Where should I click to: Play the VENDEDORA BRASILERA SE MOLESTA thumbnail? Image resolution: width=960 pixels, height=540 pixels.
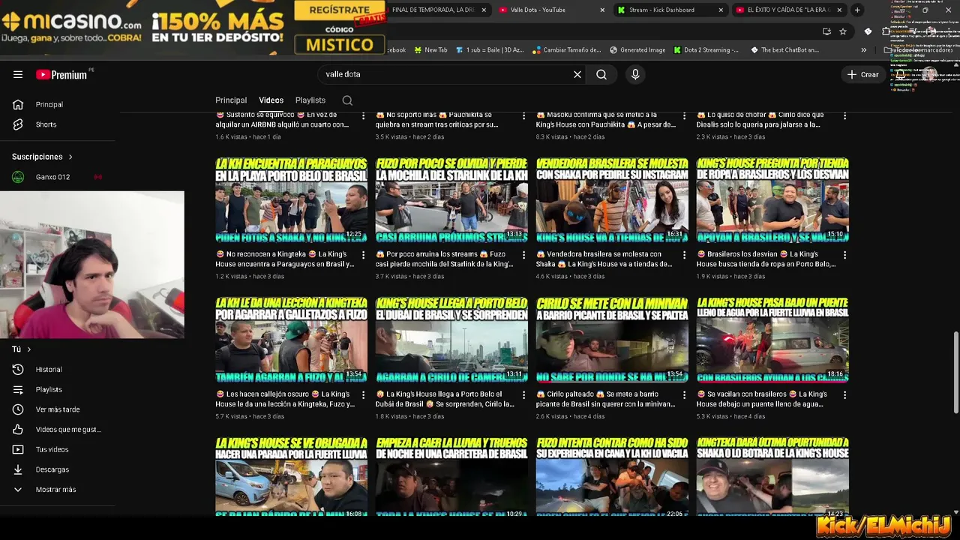pos(612,200)
